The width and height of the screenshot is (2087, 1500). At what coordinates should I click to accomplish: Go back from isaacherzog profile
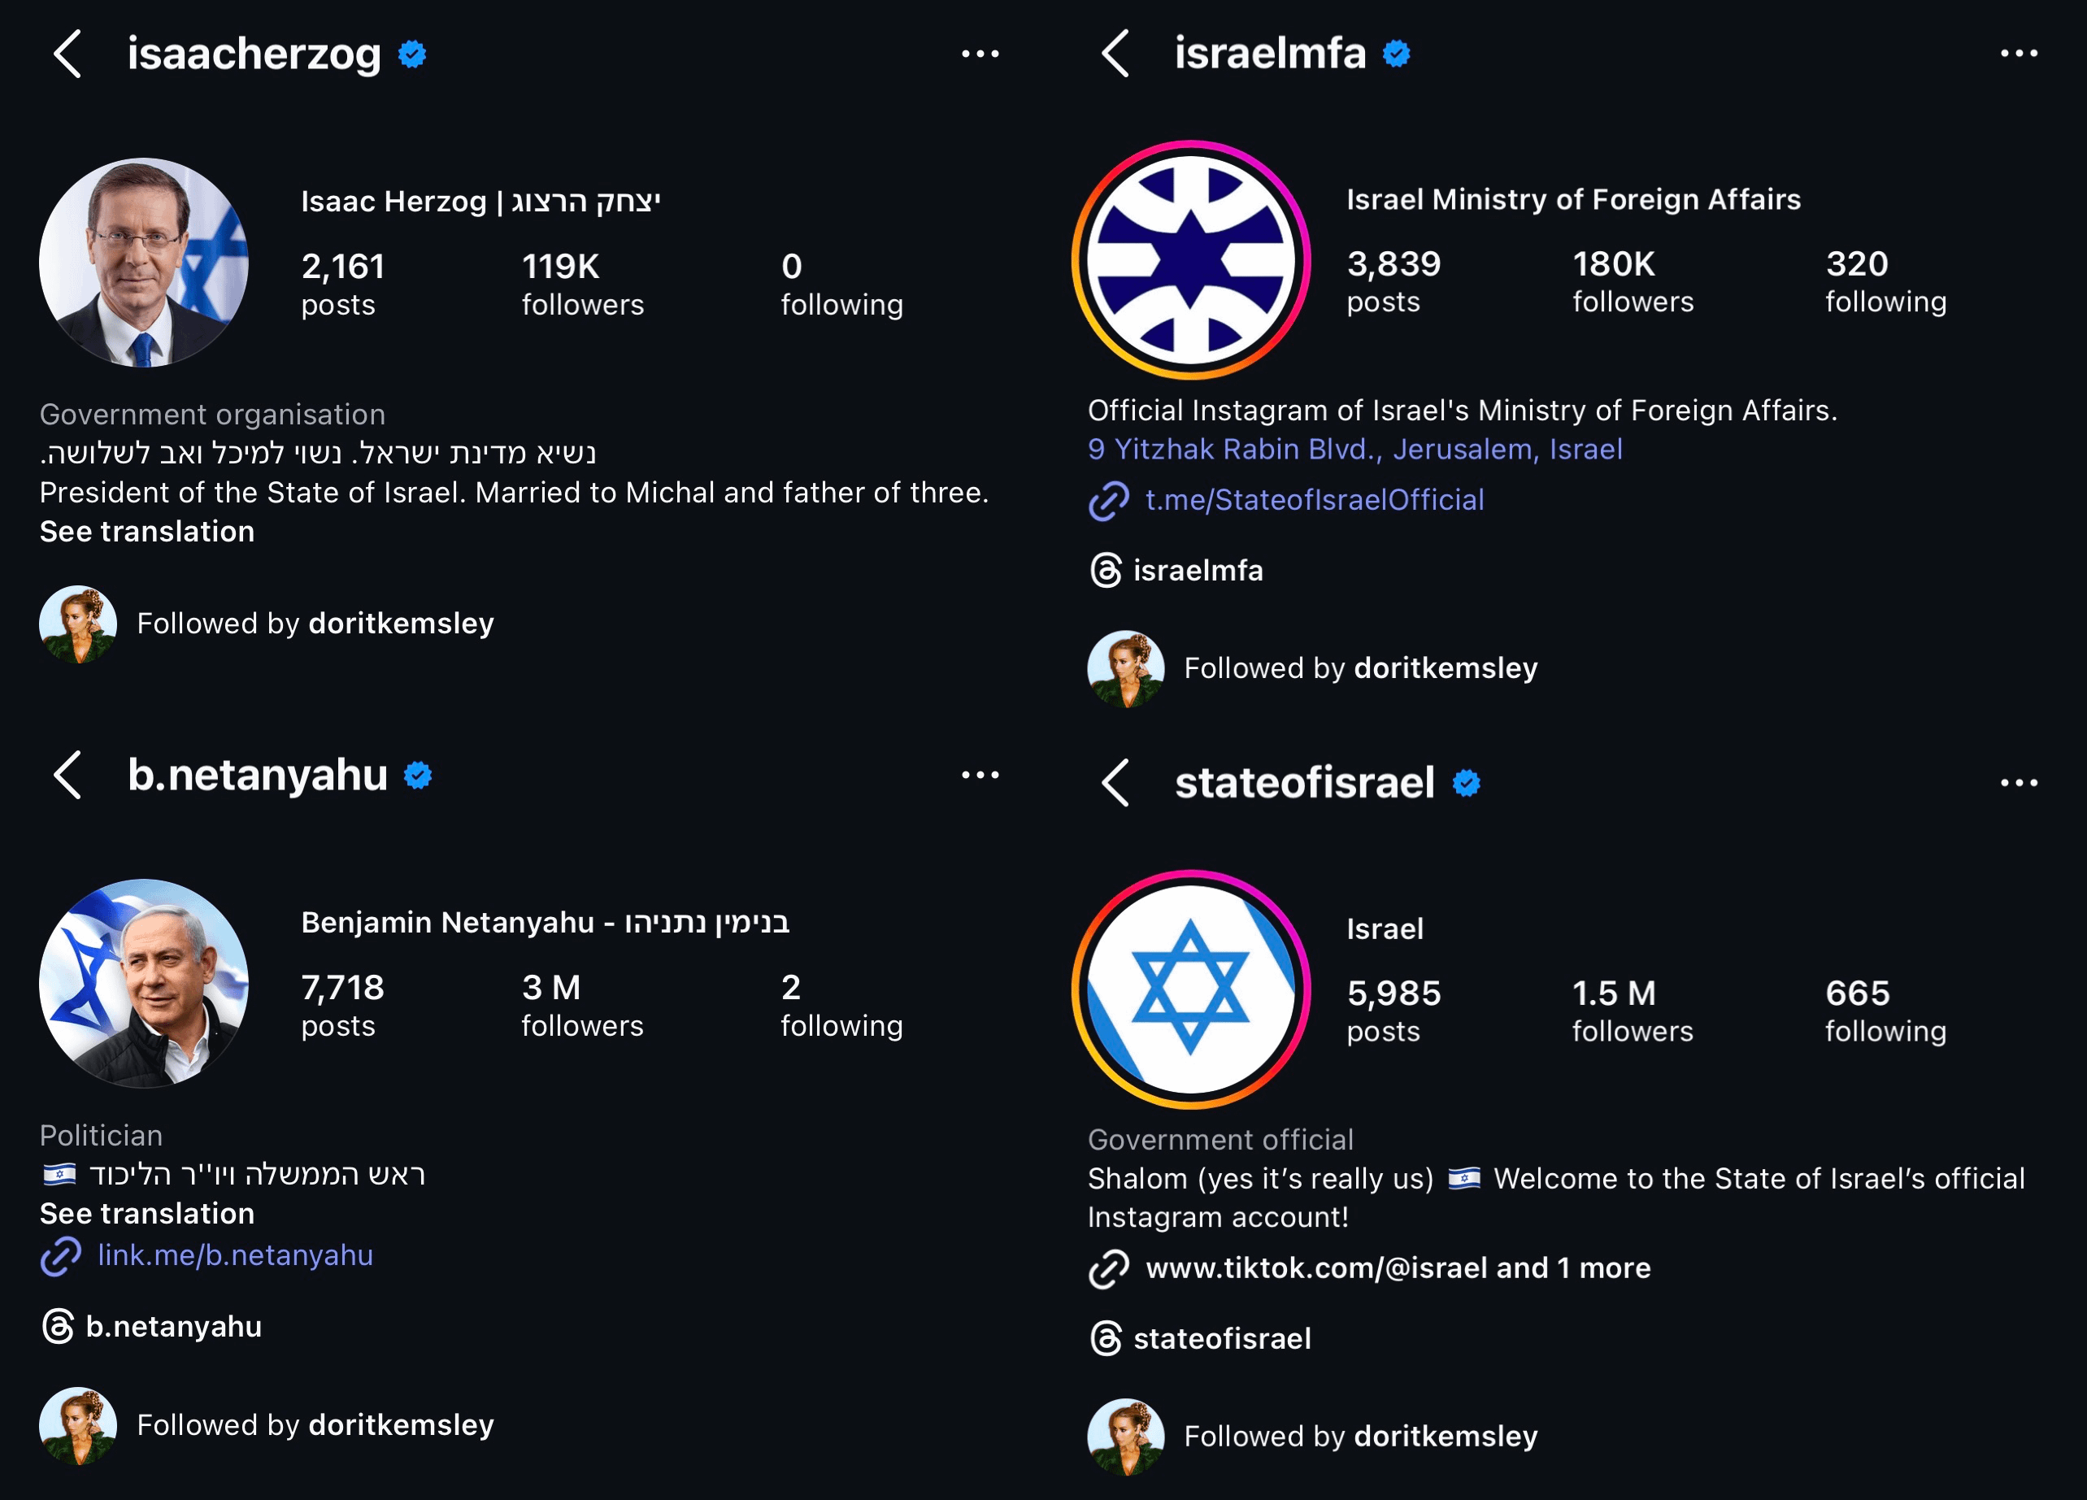tap(68, 54)
